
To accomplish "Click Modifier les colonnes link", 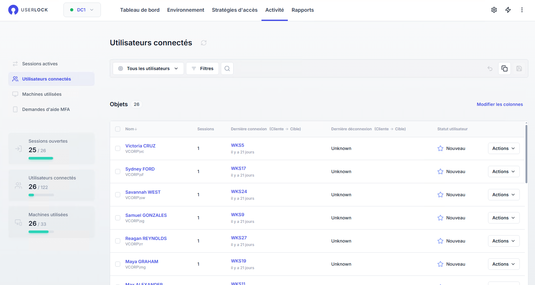I will click(499, 104).
